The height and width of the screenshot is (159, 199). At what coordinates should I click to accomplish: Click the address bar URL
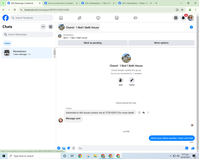[x=47, y=10]
